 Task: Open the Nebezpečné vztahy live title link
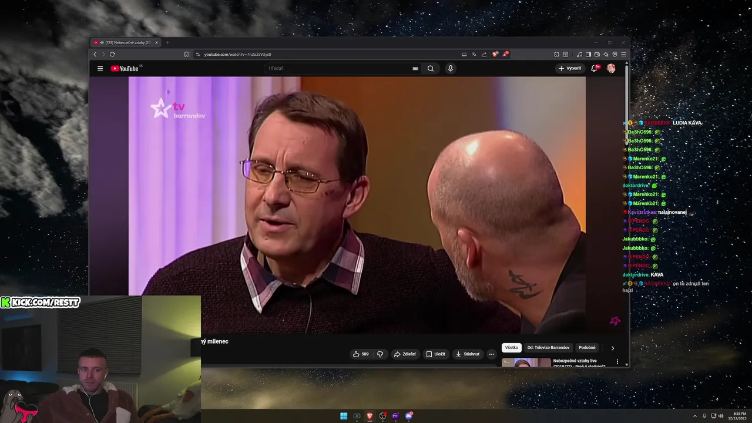(578, 363)
